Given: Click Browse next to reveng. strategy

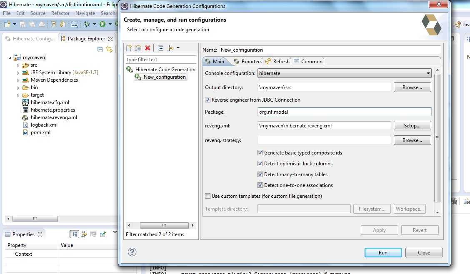Looking at the screenshot, I should click(412, 140).
